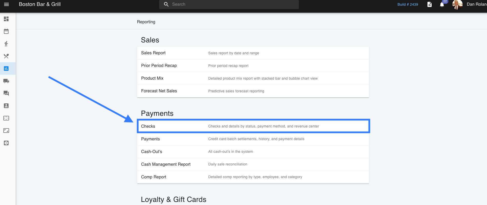The height and width of the screenshot is (205, 487).
Task: Open the hamburger navigation menu
Action: click(x=6, y=4)
